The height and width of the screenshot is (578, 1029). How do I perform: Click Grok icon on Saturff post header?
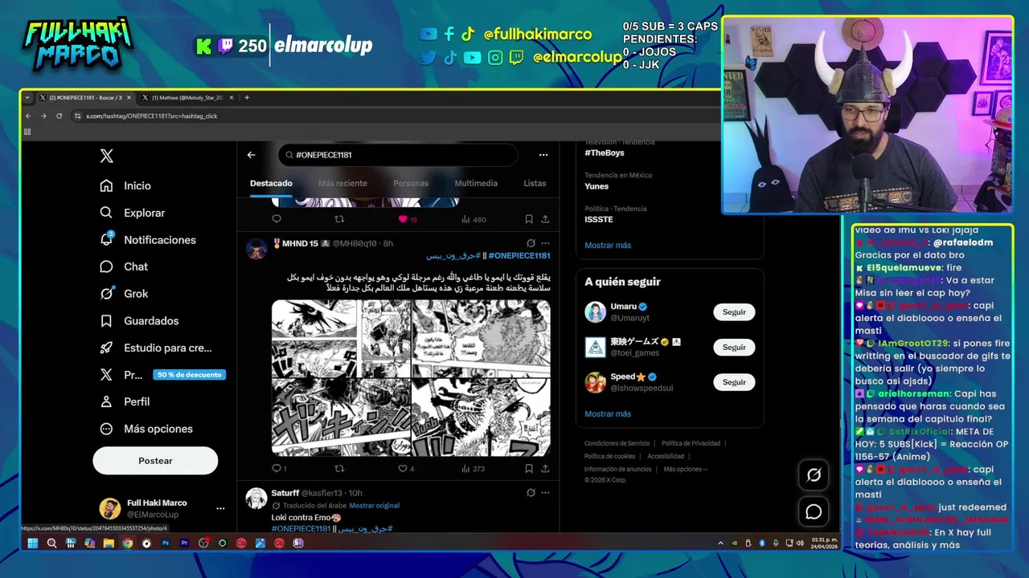tap(531, 493)
